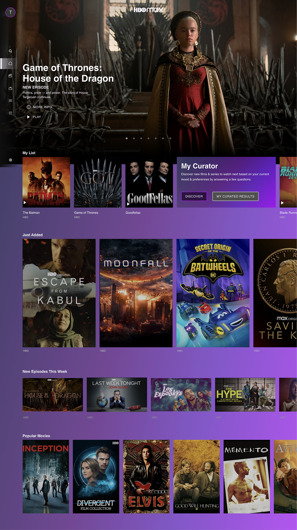The image size is (297, 530).
Task: Open the Movies clapperboard icon in sidebar
Action: tap(10, 76)
